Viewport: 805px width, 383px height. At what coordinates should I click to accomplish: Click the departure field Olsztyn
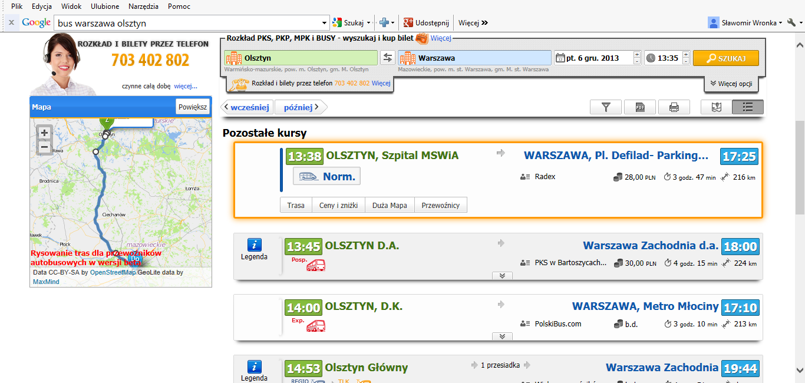tap(301, 58)
